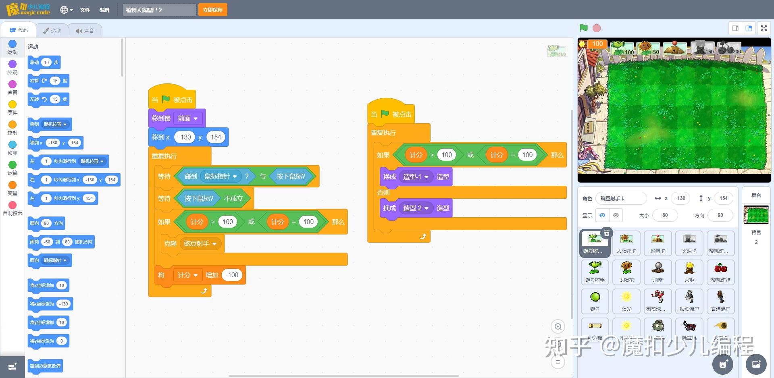This screenshot has width=774, height=378.
Task: Select the 外观 block category
Action: pyautogui.click(x=12, y=67)
